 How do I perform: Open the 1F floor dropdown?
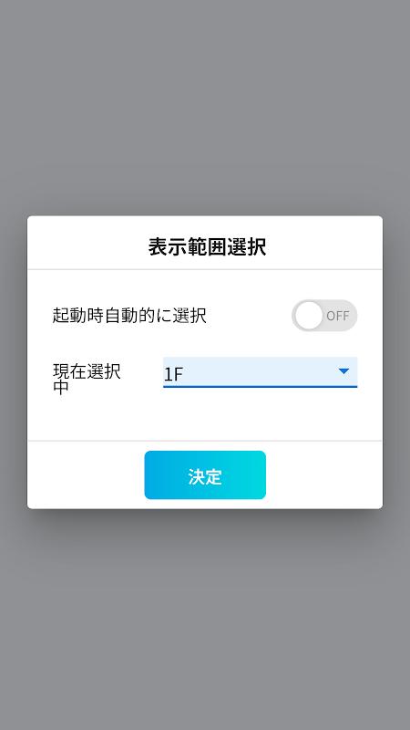260,372
